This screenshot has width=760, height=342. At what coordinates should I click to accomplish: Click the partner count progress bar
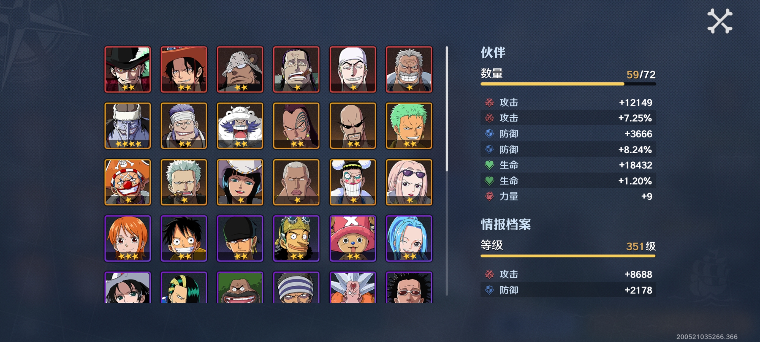coord(568,84)
